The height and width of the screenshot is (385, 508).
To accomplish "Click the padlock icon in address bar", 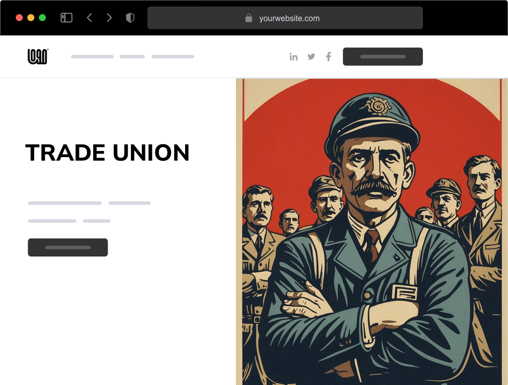I will (249, 18).
